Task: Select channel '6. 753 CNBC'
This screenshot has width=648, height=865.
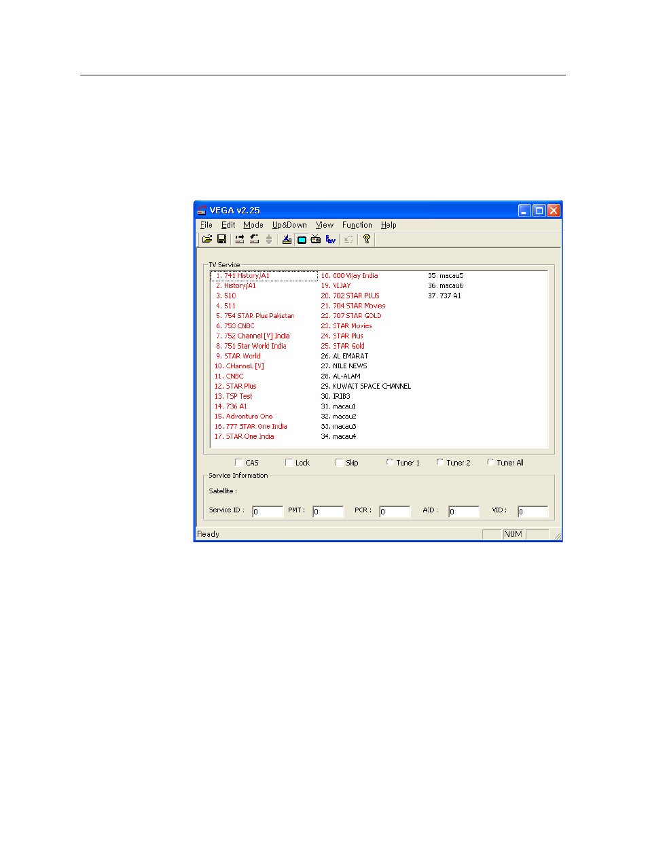Action: tap(235, 326)
